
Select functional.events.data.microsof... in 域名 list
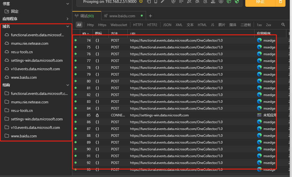pyautogui.click(x=37, y=35)
